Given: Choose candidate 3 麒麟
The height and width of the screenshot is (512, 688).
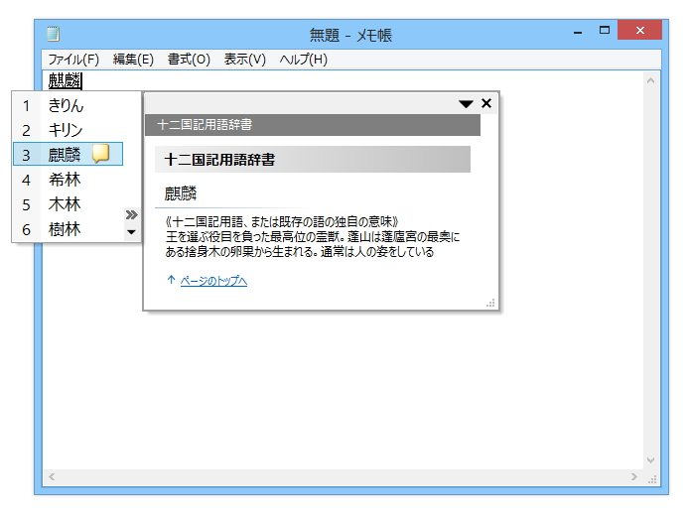Looking at the screenshot, I should (69, 155).
